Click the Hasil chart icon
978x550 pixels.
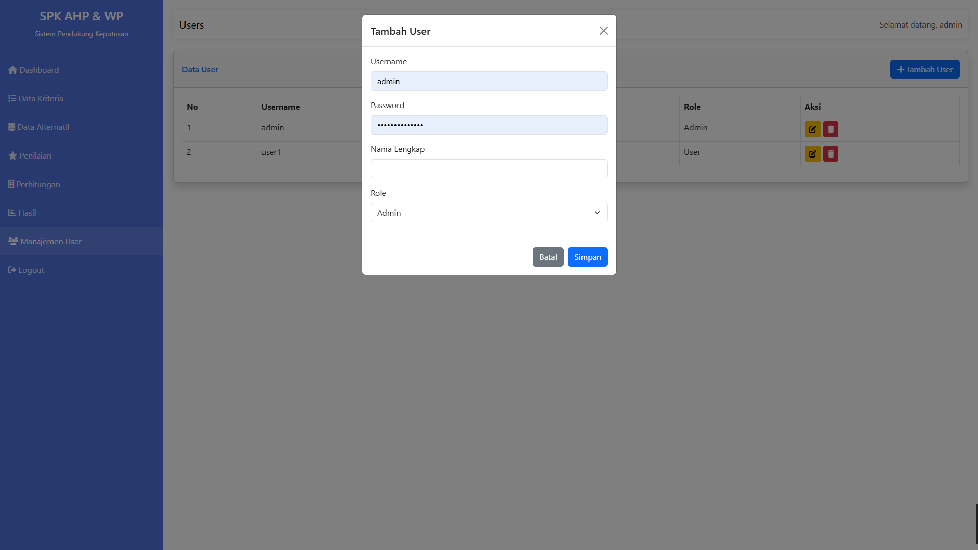[12, 213]
